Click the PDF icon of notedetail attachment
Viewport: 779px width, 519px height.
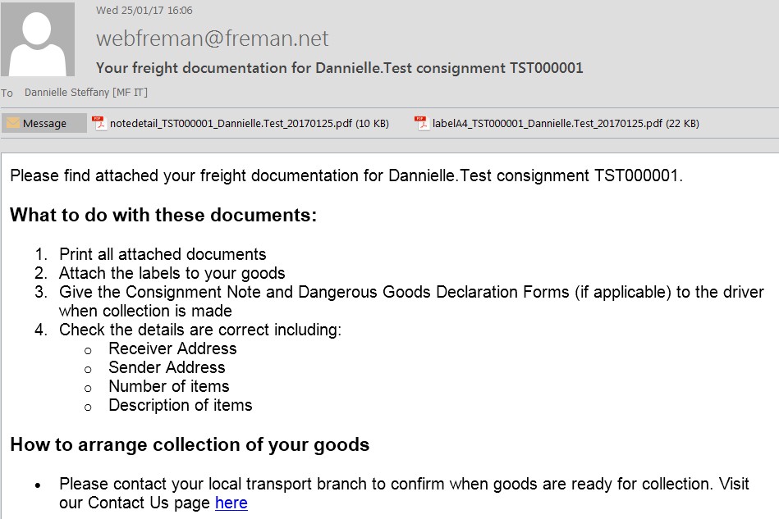point(99,122)
